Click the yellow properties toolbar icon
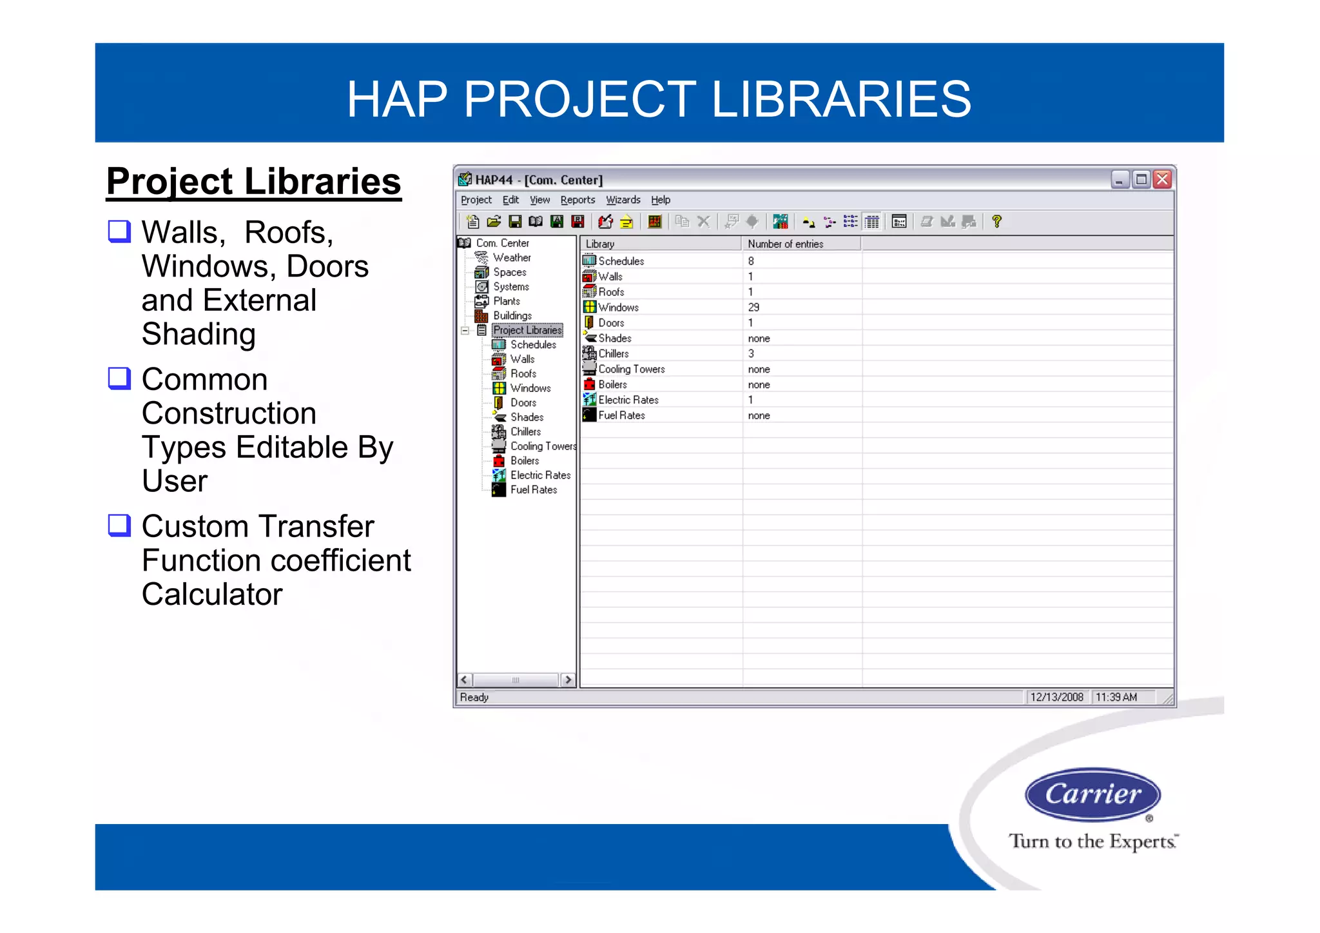The image size is (1320, 933). click(x=626, y=222)
